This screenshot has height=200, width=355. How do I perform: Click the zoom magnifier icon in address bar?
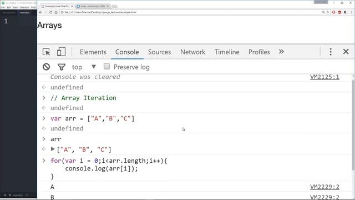tap(323, 12)
